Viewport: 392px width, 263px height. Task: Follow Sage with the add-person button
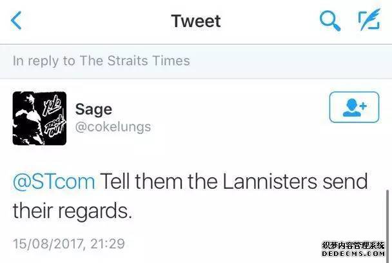point(354,107)
